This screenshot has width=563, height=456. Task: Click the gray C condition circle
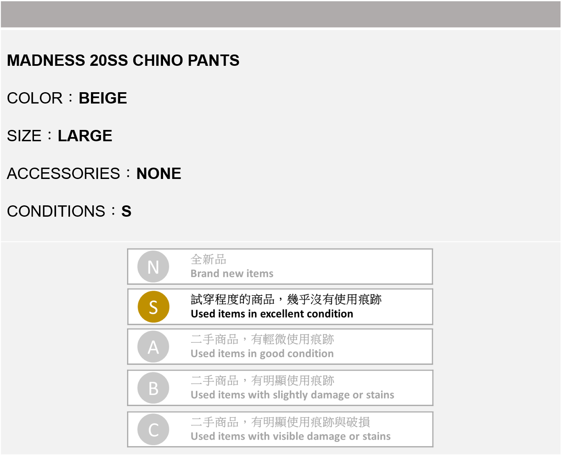pyautogui.click(x=153, y=430)
